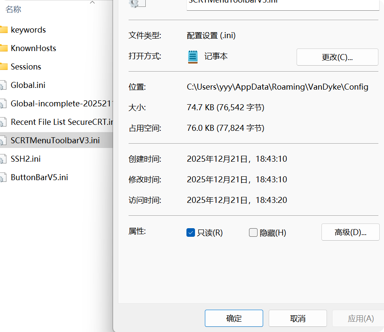
Task: Select the SSH2.ini file icon
Action: (3, 159)
